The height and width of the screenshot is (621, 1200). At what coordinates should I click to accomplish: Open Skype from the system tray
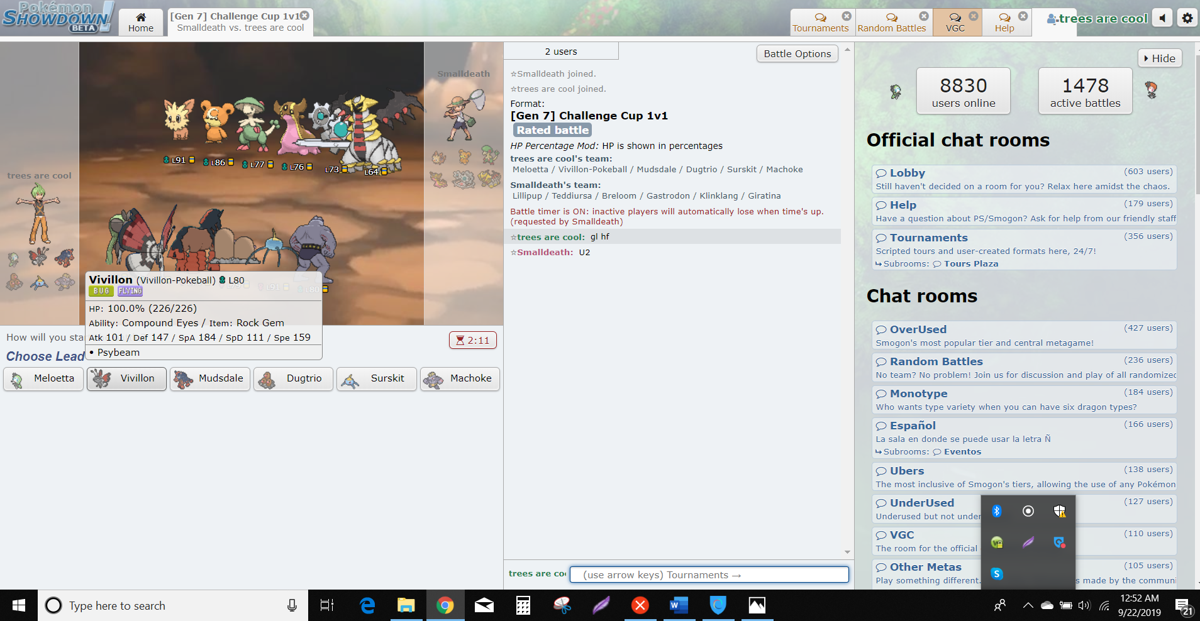click(x=996, y=573)
